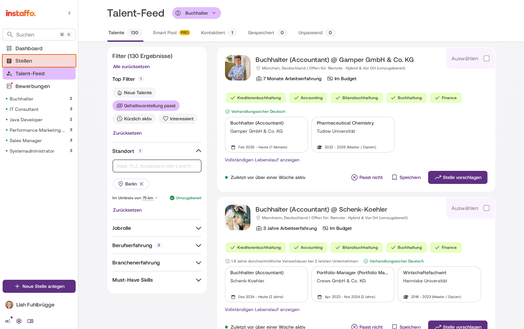Viewport: 524px width, 329px height.
Task: Click Passt nicht on Schenk-Koehler candidate
Action: click(x=367, y=326)
